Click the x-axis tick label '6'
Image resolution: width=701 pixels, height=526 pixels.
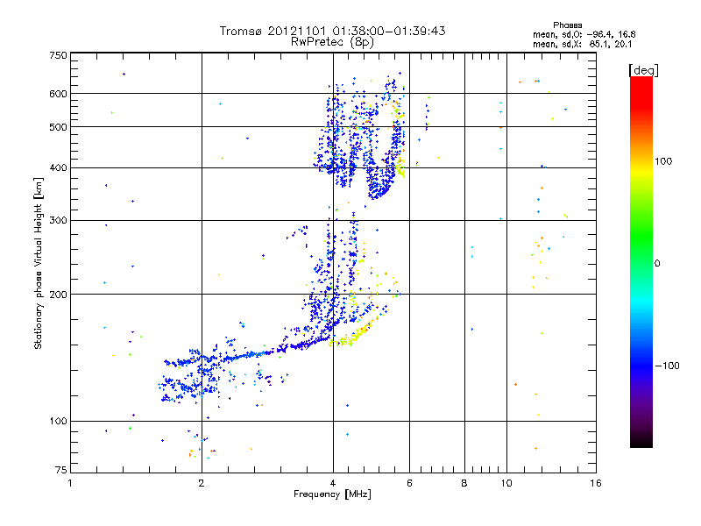(409, 483)
